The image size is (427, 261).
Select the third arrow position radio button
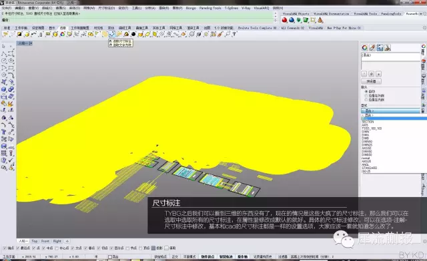[x=366, y=100]
